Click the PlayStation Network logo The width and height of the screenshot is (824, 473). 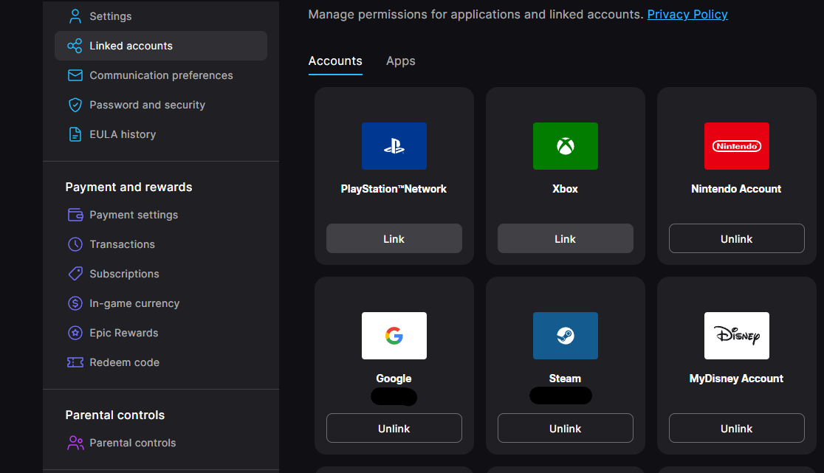(394, 146)
